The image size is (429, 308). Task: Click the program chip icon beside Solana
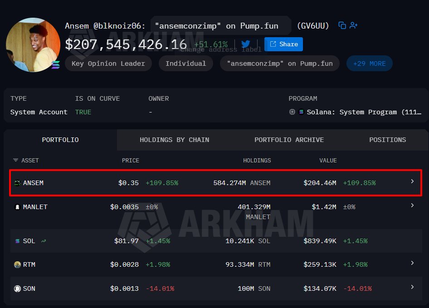[292, 112]
